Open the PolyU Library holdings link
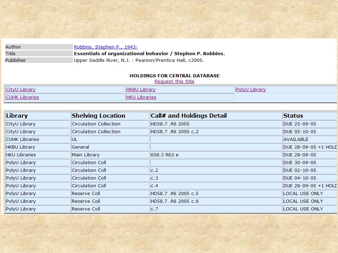The image size is (338, 253). [x=251, y=90]
